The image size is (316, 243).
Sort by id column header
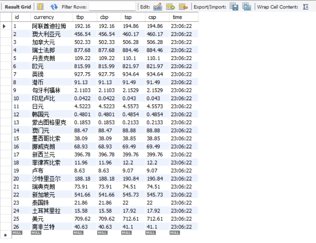[21, 17]
